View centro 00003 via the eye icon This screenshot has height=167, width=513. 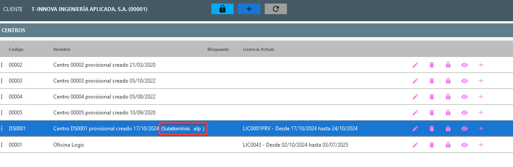pyautogui.click(x=465, y=81)
